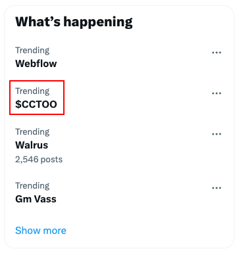The height and width of the screenshot is (253, 239).
Task: Open the three-dot menu beside $CCTOO
Action: [217, 93]
